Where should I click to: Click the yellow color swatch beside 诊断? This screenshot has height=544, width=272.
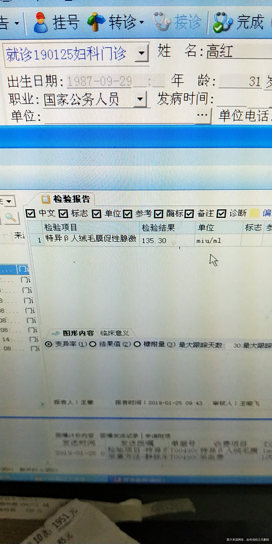click(x=254, y=213)
